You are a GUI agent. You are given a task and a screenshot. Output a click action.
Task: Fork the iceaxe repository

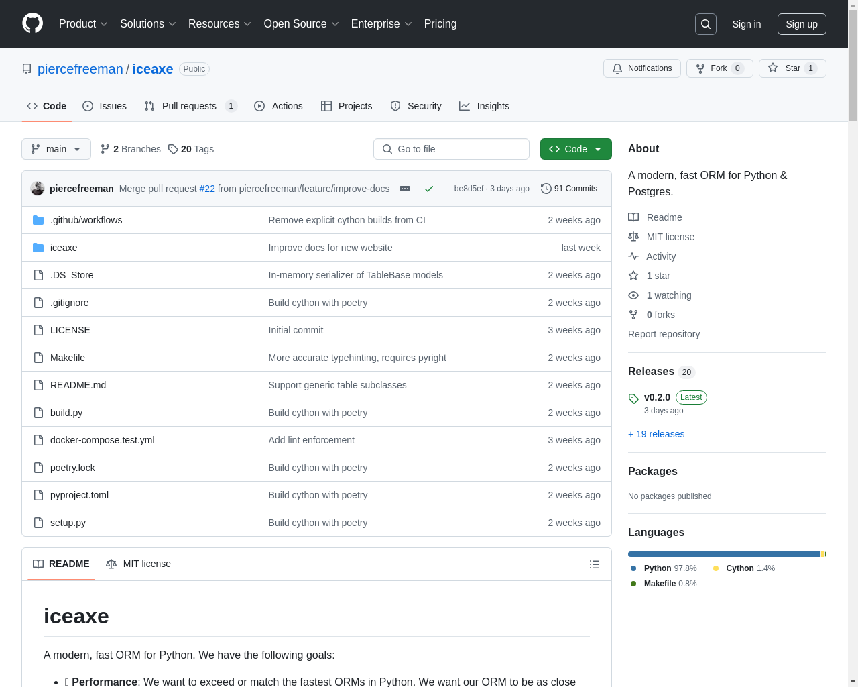(719, 68)
